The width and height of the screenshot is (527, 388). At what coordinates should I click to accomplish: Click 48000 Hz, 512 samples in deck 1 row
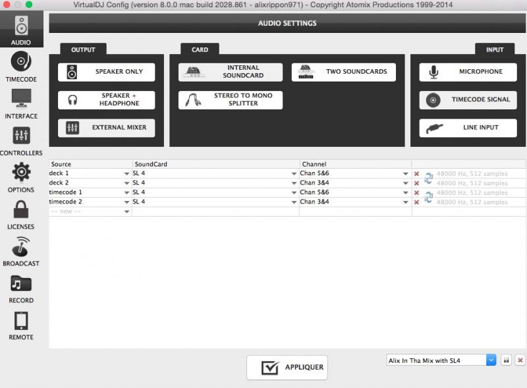tap(472, 173)
